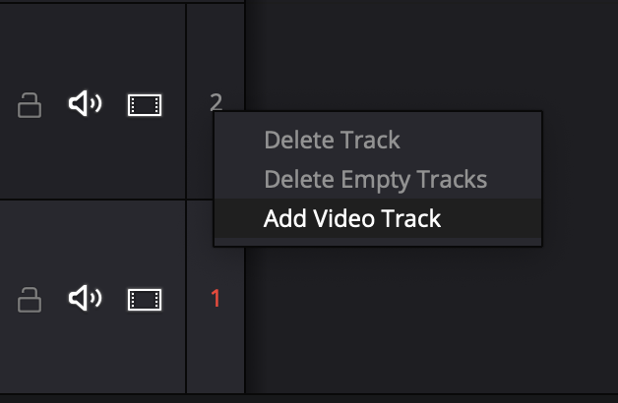Select track number 2 in the header
Screen dimensions: 618x403
coord(216,101)
